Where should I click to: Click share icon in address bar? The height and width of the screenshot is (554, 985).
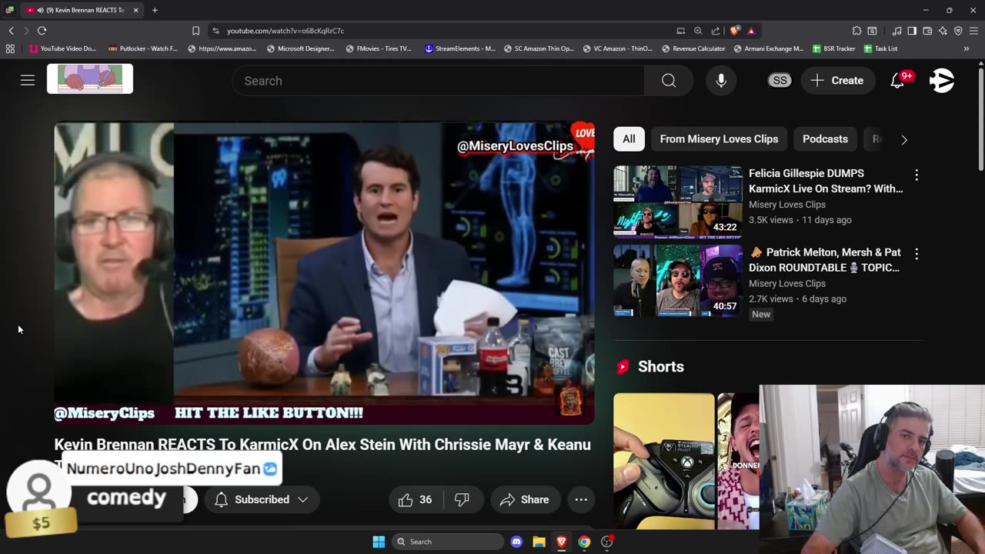[716, 31]
